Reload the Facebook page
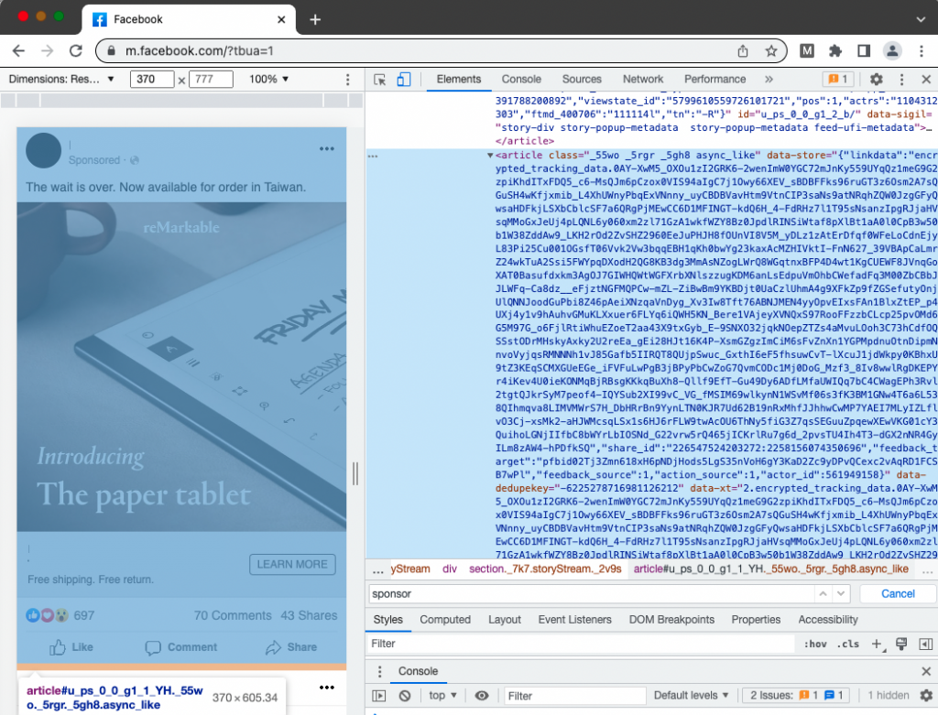The image size is (938, 715). (76, 51)
